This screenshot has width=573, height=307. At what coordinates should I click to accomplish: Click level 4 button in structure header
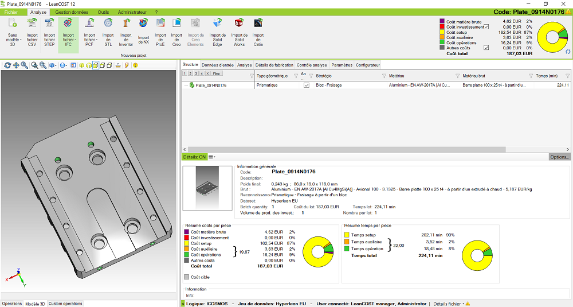[202, 73]
